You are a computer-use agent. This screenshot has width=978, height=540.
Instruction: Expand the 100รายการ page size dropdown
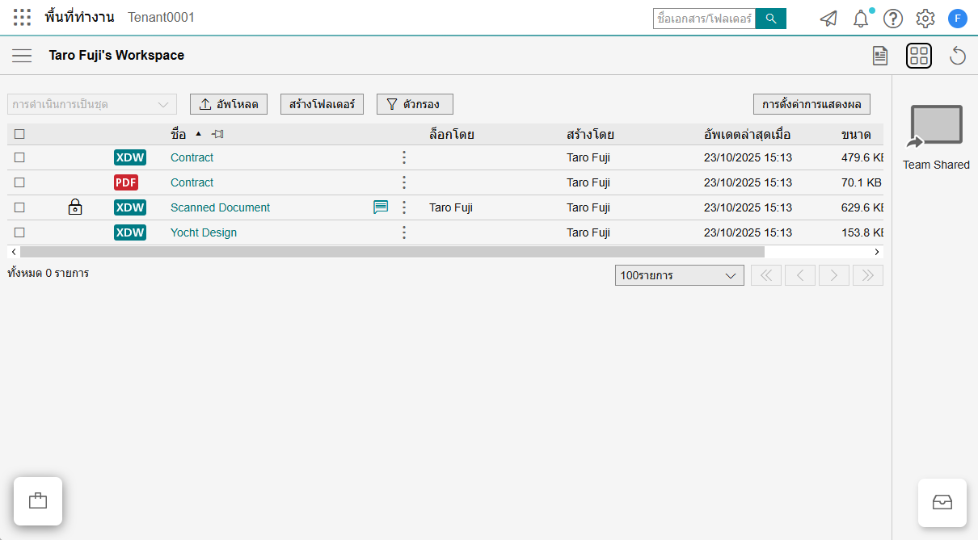679,275
